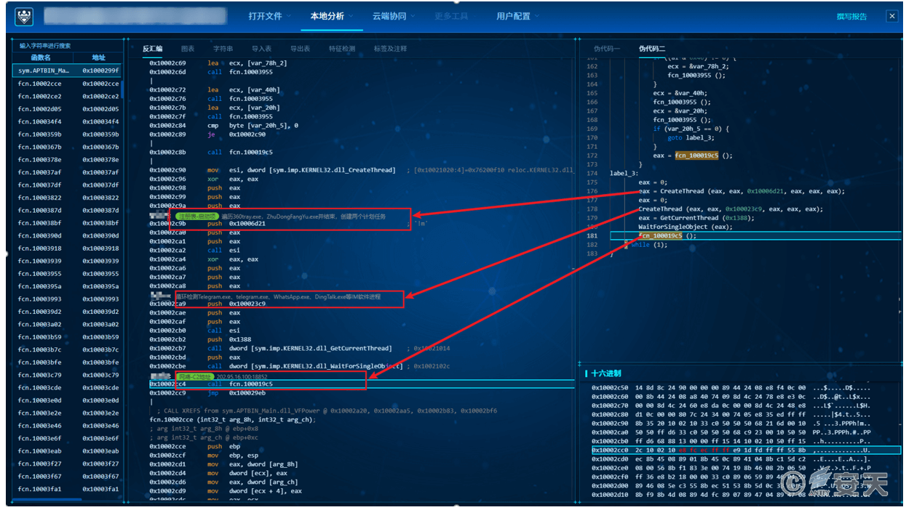
Task: Click the function list vertical scrollbar
Action: [122, 87]
